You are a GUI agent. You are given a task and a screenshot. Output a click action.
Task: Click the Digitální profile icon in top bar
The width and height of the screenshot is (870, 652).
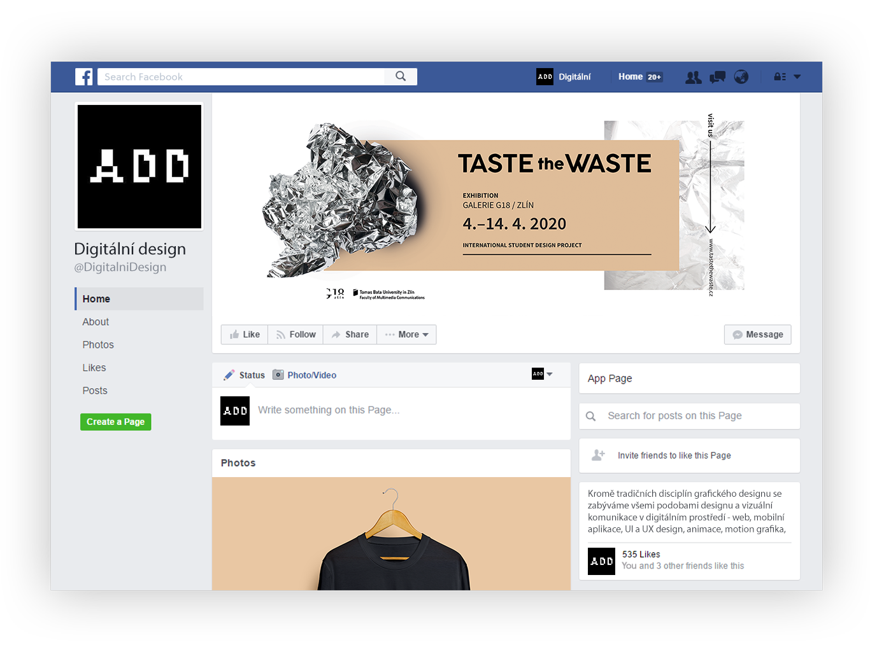pos(545,76)
